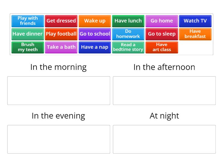Choose the "Have breakfast" tile
This screenshot has height=167, width=223.
(x=195, y=34)
